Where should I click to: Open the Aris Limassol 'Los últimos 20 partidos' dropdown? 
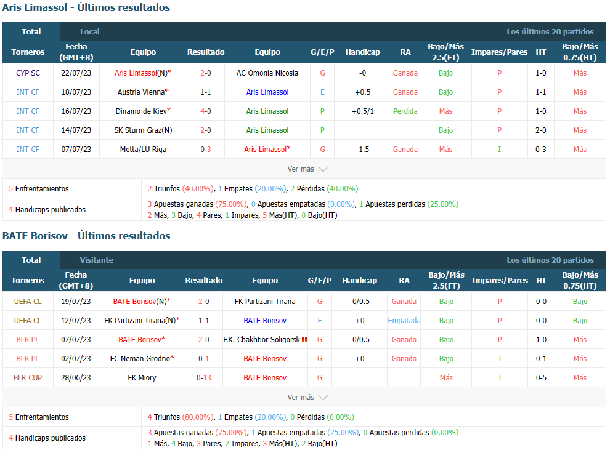click(550, 32)
